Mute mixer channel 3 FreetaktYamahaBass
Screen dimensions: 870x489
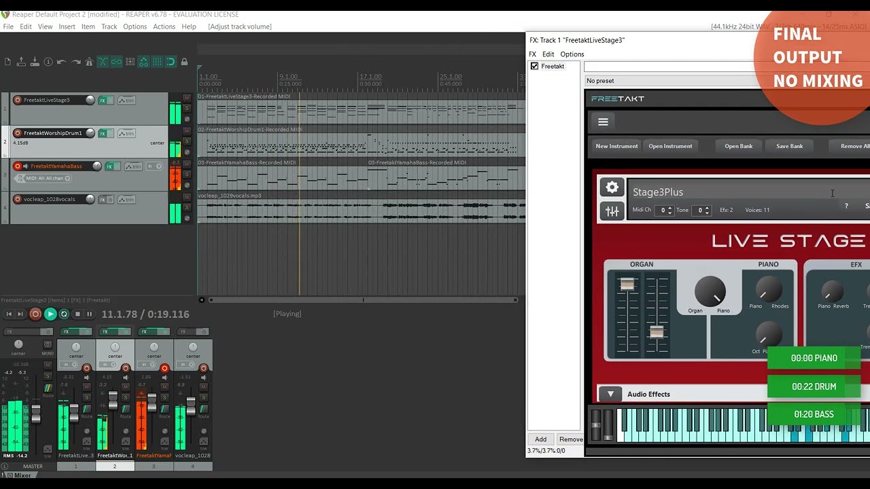pos(164,387)
